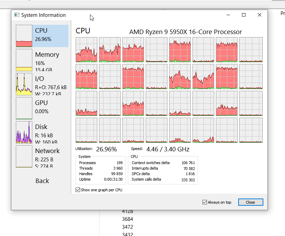The height and width of the screenshot is (236, 285).
Task: Click the Utilization value 26.96%
Action: click(107, 149)
